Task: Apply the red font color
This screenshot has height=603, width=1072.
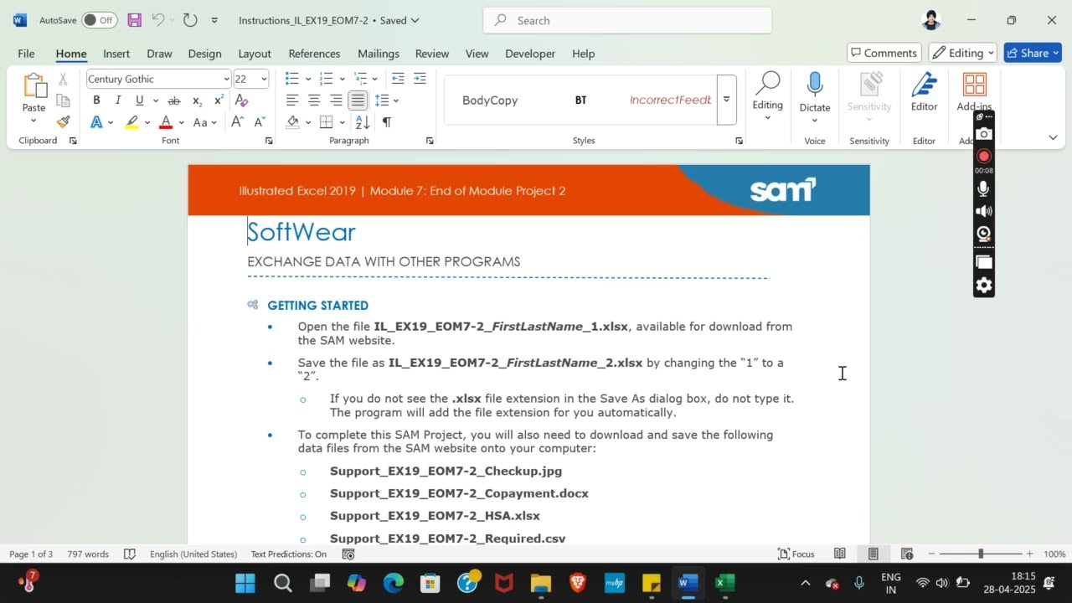Action: pyautogui.click(x=166, y=122)
